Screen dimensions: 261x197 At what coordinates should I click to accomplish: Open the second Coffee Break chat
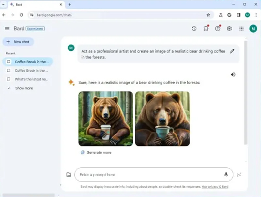point(27,70)
